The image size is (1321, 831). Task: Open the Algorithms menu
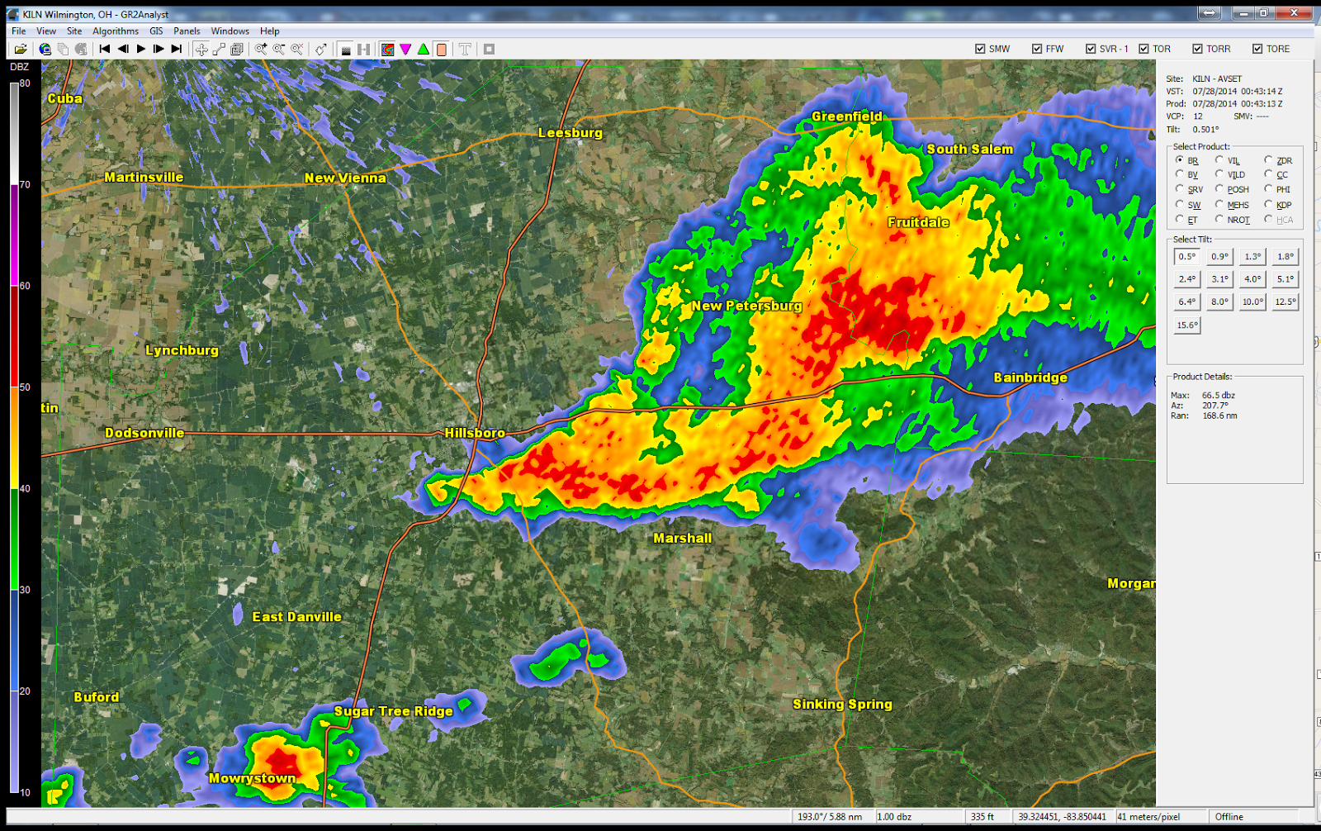pos(115,31)
